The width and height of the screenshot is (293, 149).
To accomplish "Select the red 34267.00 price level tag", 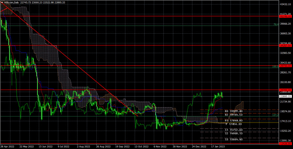I will (285, 46).
